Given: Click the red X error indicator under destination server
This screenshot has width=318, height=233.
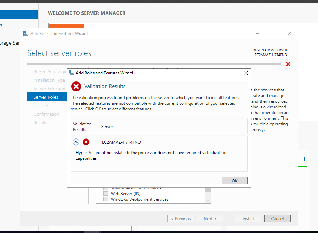Looking at the screenshot, I should (288, 64).
